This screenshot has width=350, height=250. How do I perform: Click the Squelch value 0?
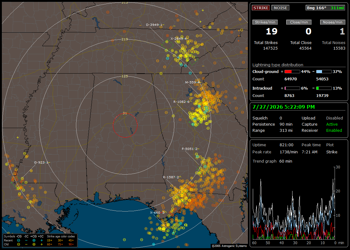tap(281, 118)
